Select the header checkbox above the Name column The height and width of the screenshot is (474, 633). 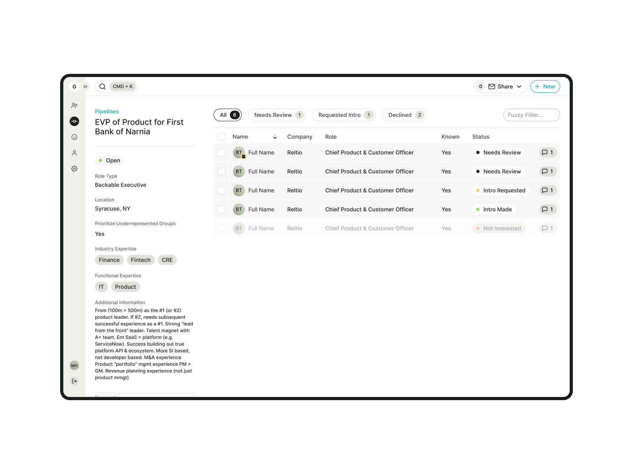(221, 136)
